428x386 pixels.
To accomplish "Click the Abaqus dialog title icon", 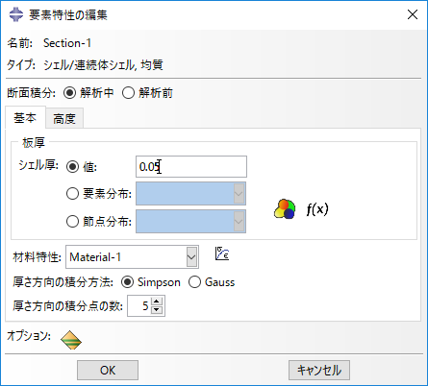I will pyautogui.click(x=16, y=14).
